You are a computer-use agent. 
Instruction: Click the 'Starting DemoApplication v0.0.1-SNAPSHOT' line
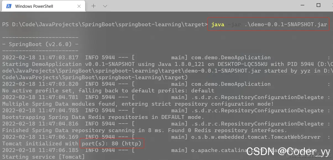[167, 64]
